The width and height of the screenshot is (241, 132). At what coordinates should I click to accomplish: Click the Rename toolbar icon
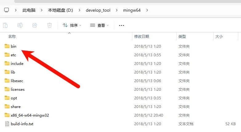point(20,25)
